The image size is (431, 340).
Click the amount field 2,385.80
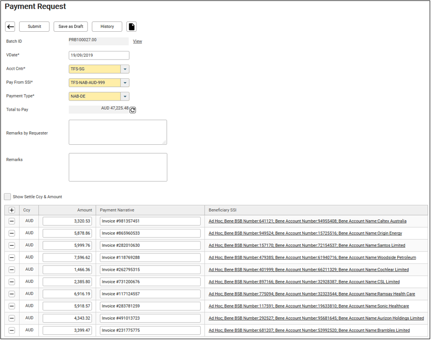[67, 282]
